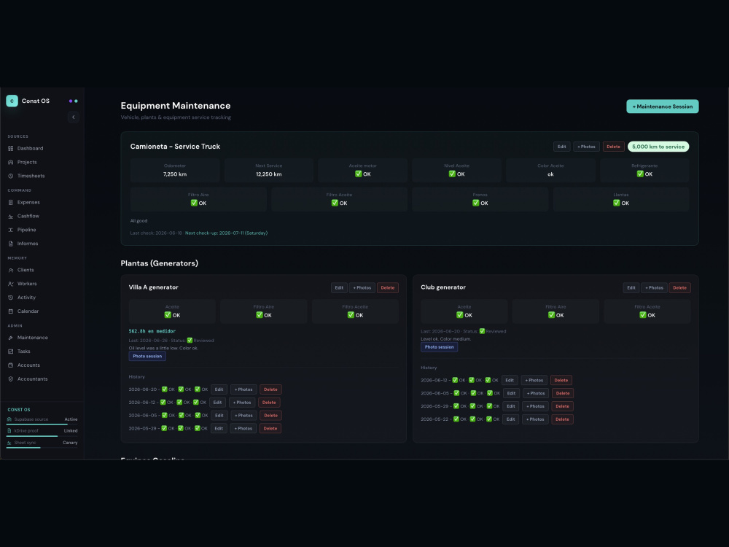Screen dimensions: 729x547
Task: Go to Maintenance menu label
Action: [x=33, y=338]
